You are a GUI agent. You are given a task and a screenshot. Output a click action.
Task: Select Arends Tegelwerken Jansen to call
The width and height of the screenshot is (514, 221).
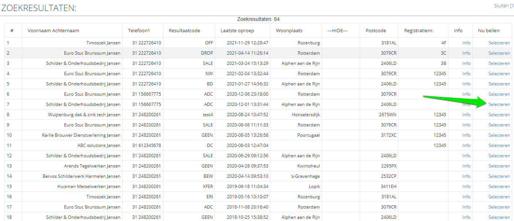click(x=499, y=166)
